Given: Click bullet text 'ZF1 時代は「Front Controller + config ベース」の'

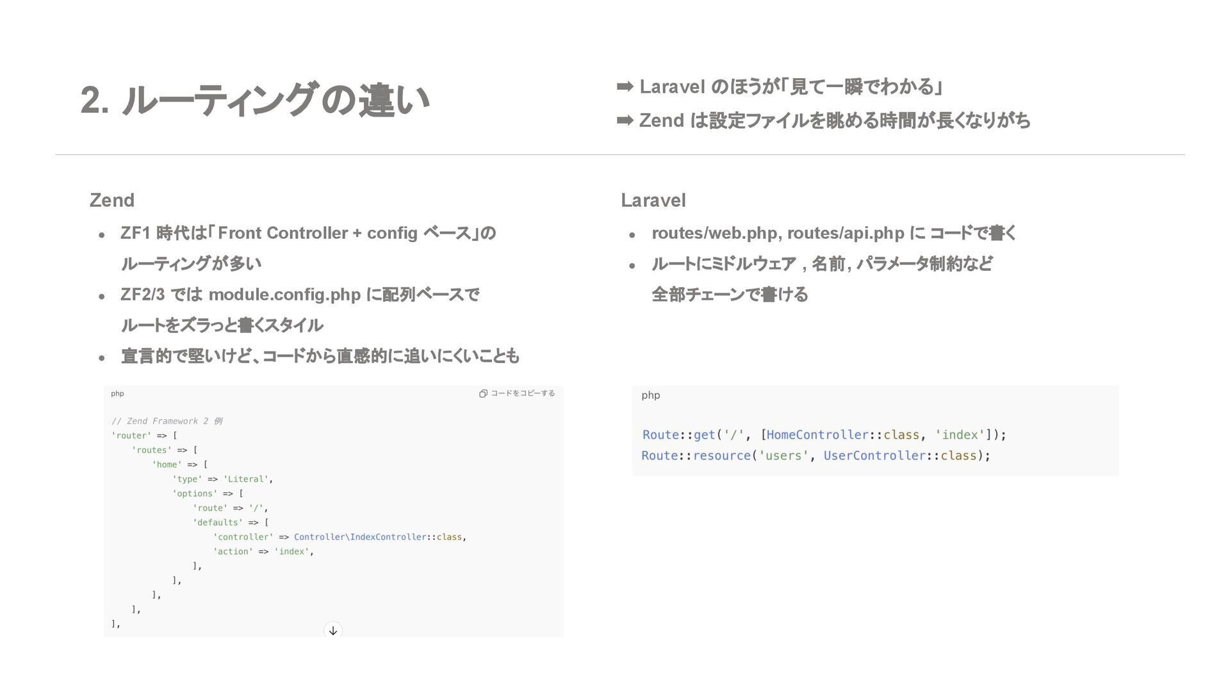Looking at the screenshot, I should pos(308,233).
